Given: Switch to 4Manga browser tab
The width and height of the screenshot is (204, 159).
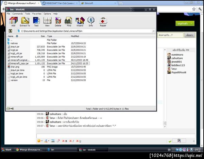Looking at the screenshot, I should coord(21,3).
